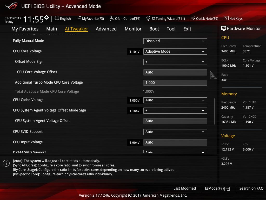
Task: Open the Monitor tab
Action: click(x=133, y=29)
